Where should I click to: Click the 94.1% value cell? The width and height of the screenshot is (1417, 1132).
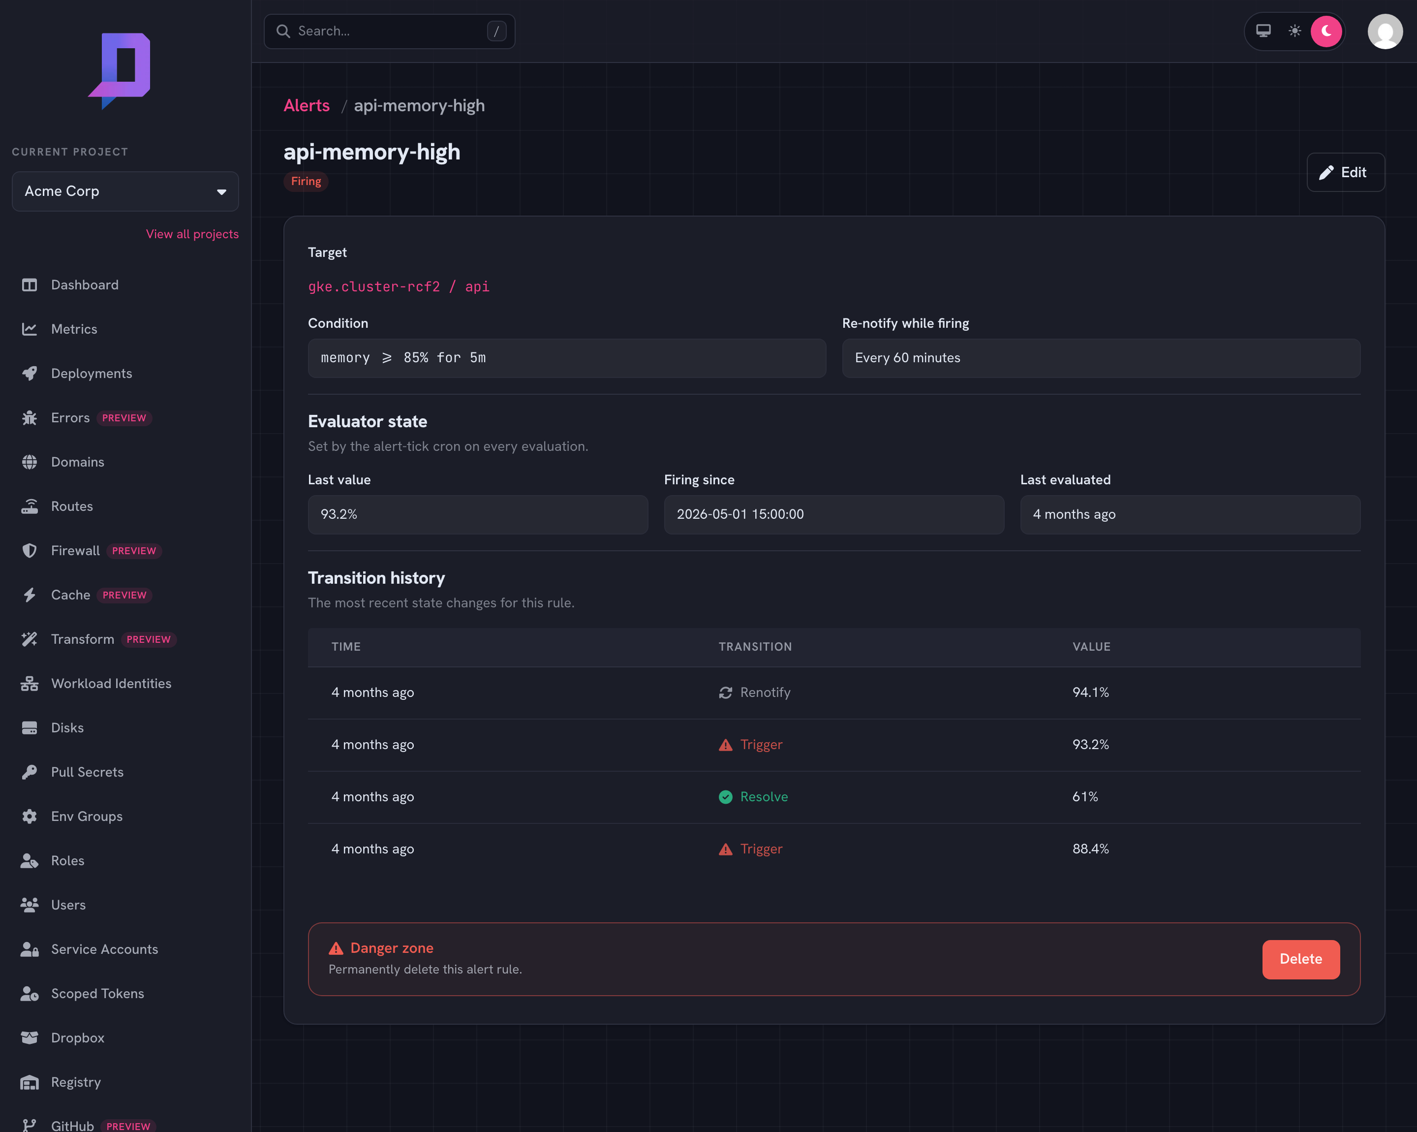pos(1090,693)
